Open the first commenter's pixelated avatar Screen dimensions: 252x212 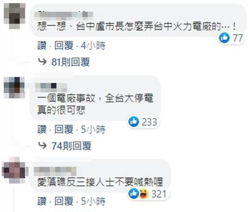(15, 16)
